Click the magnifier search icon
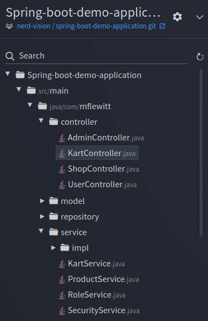 click(10, 56)
